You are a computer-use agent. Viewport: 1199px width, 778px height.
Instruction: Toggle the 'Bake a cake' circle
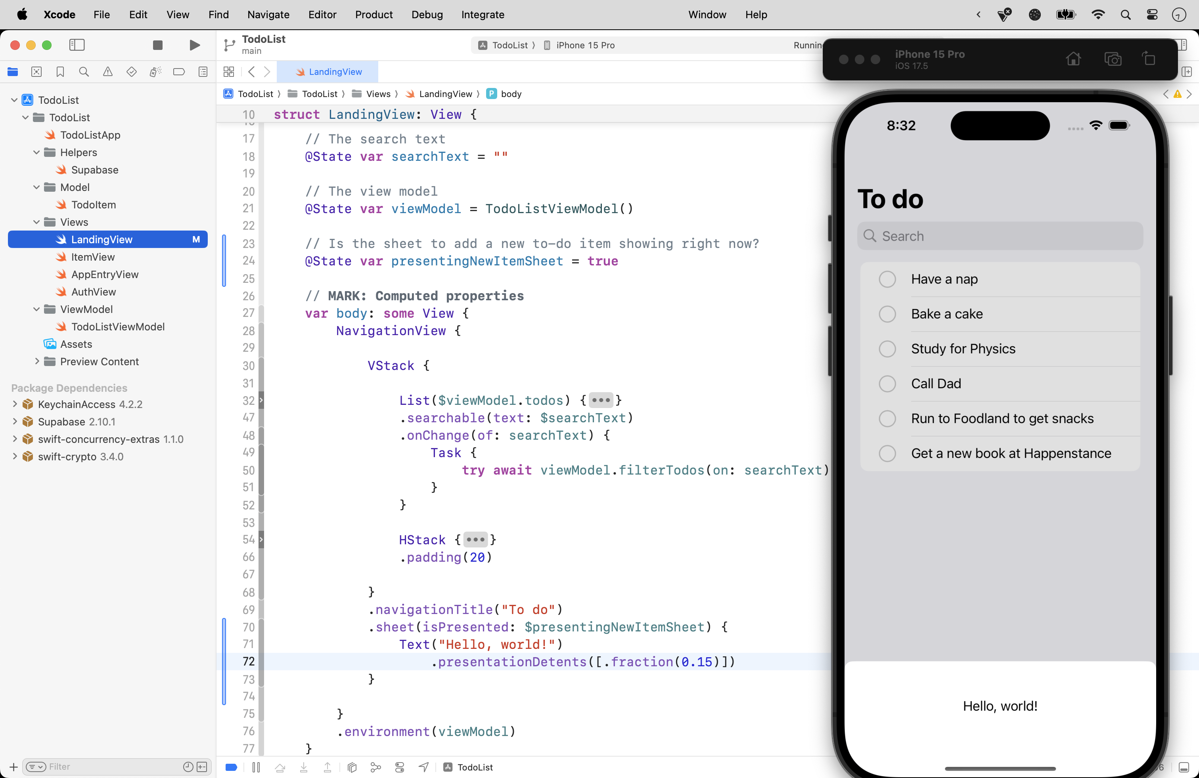click(887, 314)
